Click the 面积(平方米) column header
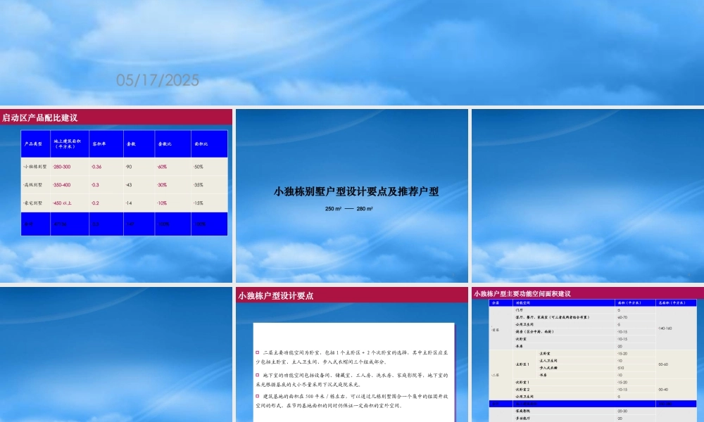Screen dimensions: 704x422 coord(635,302)
